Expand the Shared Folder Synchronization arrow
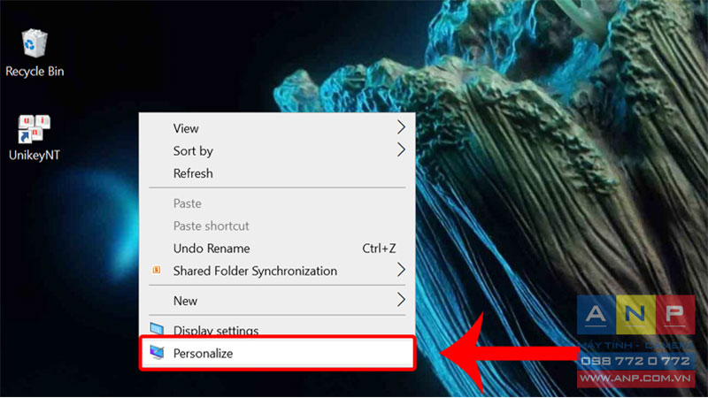Viewport: 708px width, 398px height. point(401,270)
